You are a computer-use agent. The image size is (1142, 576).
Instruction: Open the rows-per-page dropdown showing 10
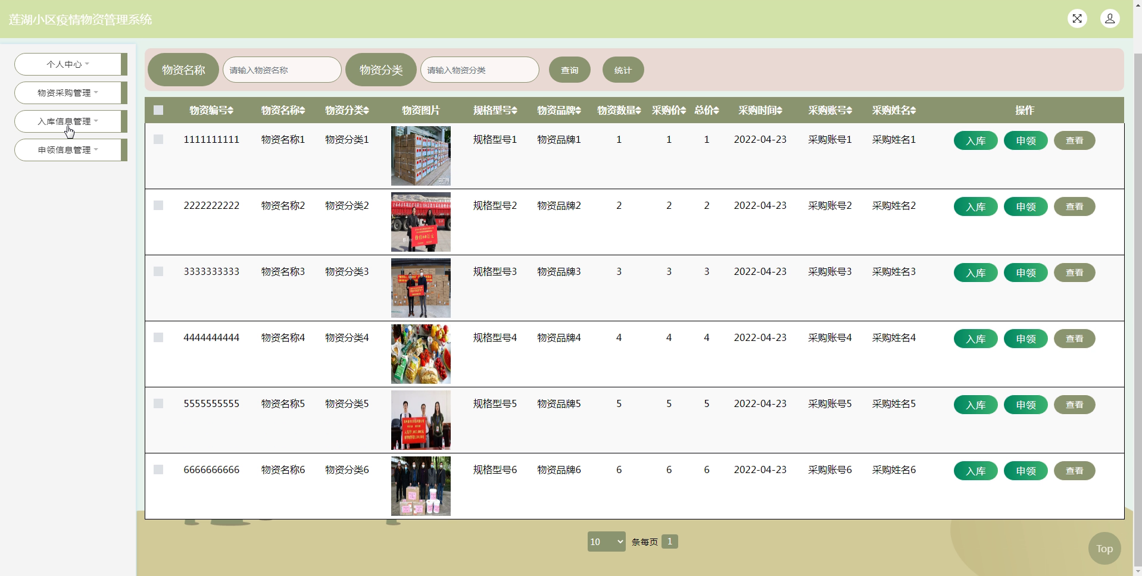pyautogui.click(x=606, y=541)
